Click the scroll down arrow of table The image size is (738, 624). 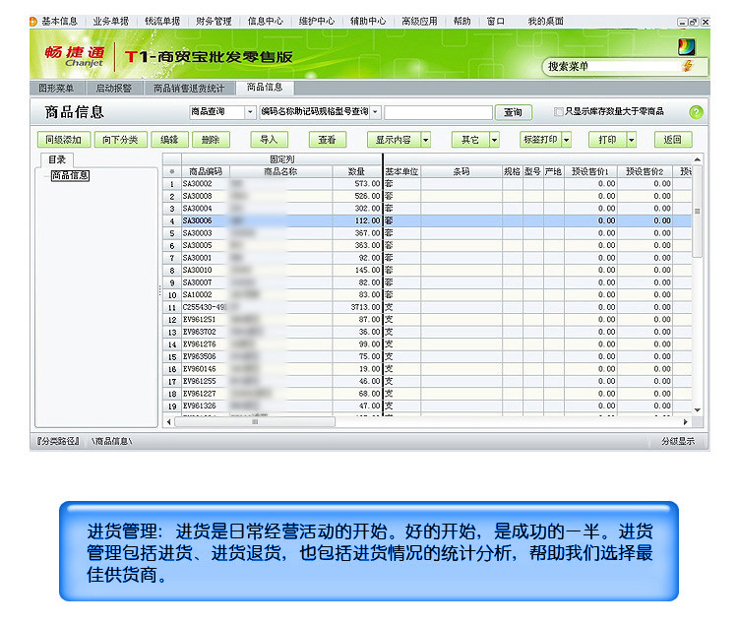tap(697, 410)
